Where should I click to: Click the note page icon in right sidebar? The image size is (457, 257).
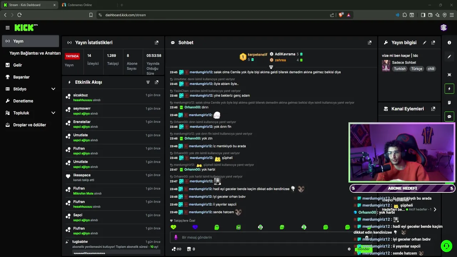(449, 102)
